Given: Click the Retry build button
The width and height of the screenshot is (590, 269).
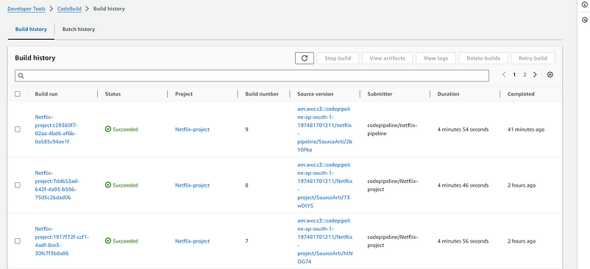Looking at the screenshot, I should tap(533, 58).
